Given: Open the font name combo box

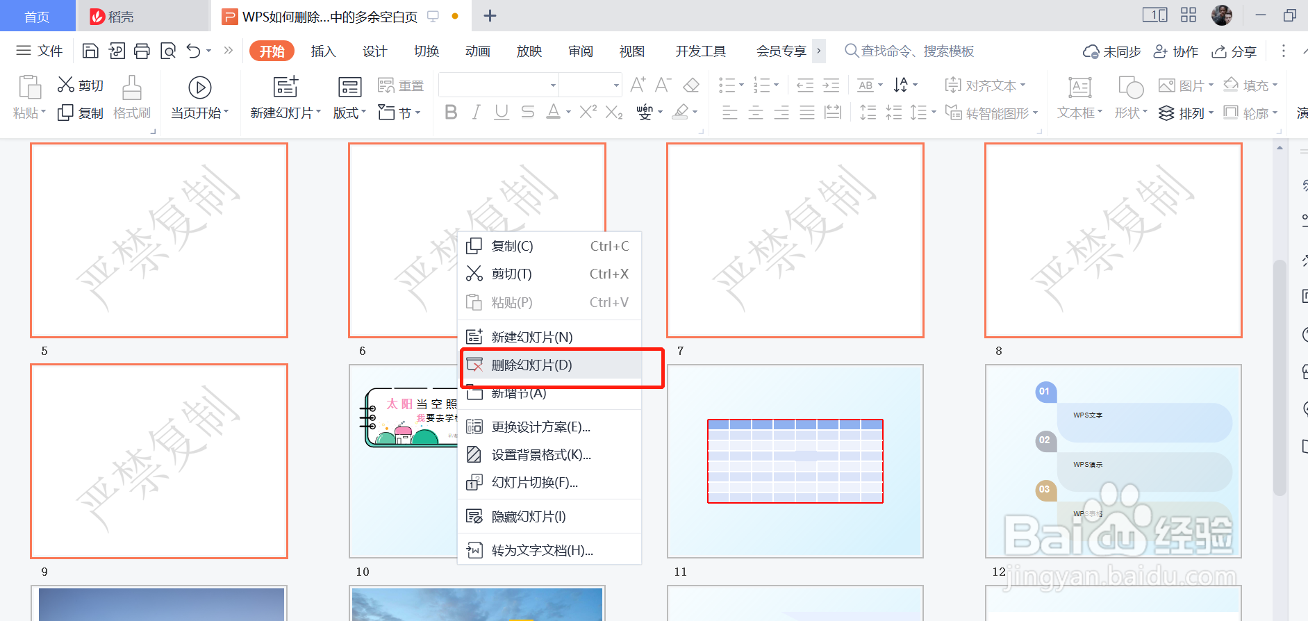Looking at the screenshot, I should tap(499, 85).
